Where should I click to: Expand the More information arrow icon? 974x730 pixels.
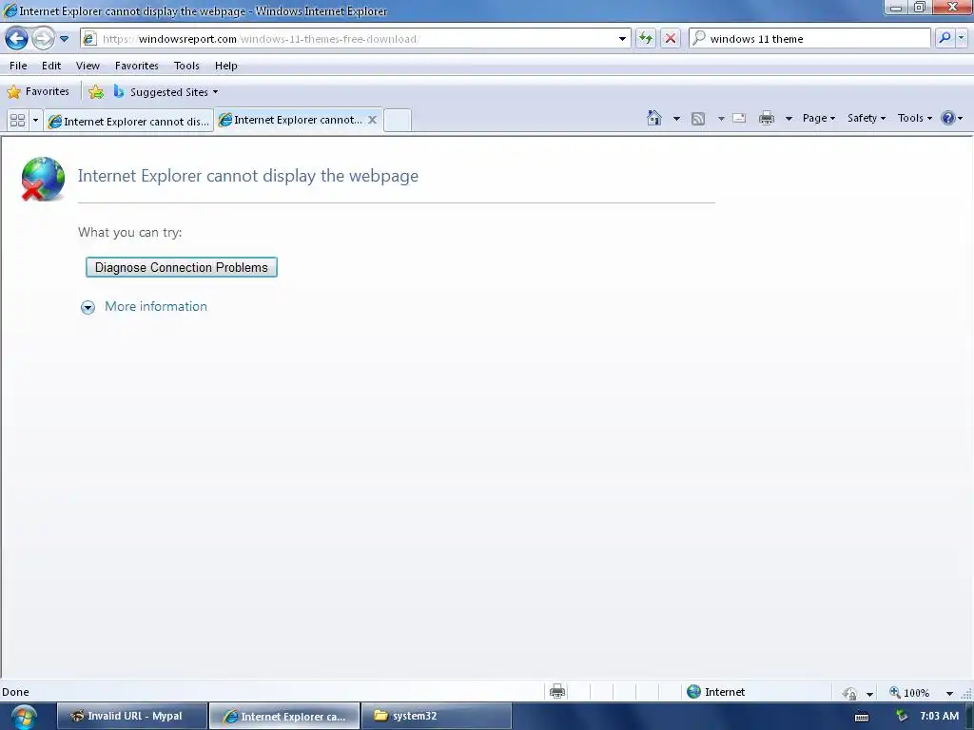(88, 307)
